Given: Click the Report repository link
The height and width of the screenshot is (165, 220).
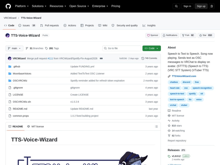Looking at the screenshot, I should [177, 141].
